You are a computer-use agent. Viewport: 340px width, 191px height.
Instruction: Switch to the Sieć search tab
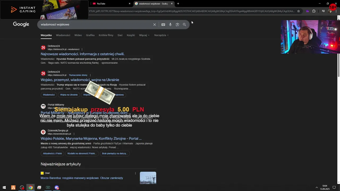(120, 35)
